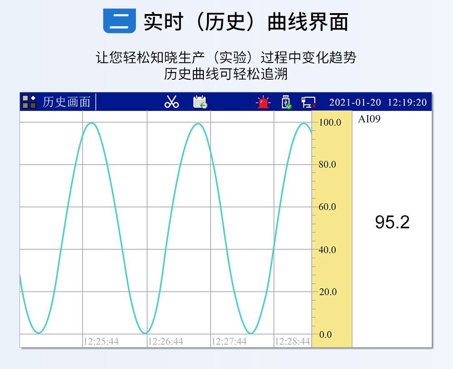Click the 100.0 mark on yellow scale
453x369 pixels.
[x=330, y=122]
